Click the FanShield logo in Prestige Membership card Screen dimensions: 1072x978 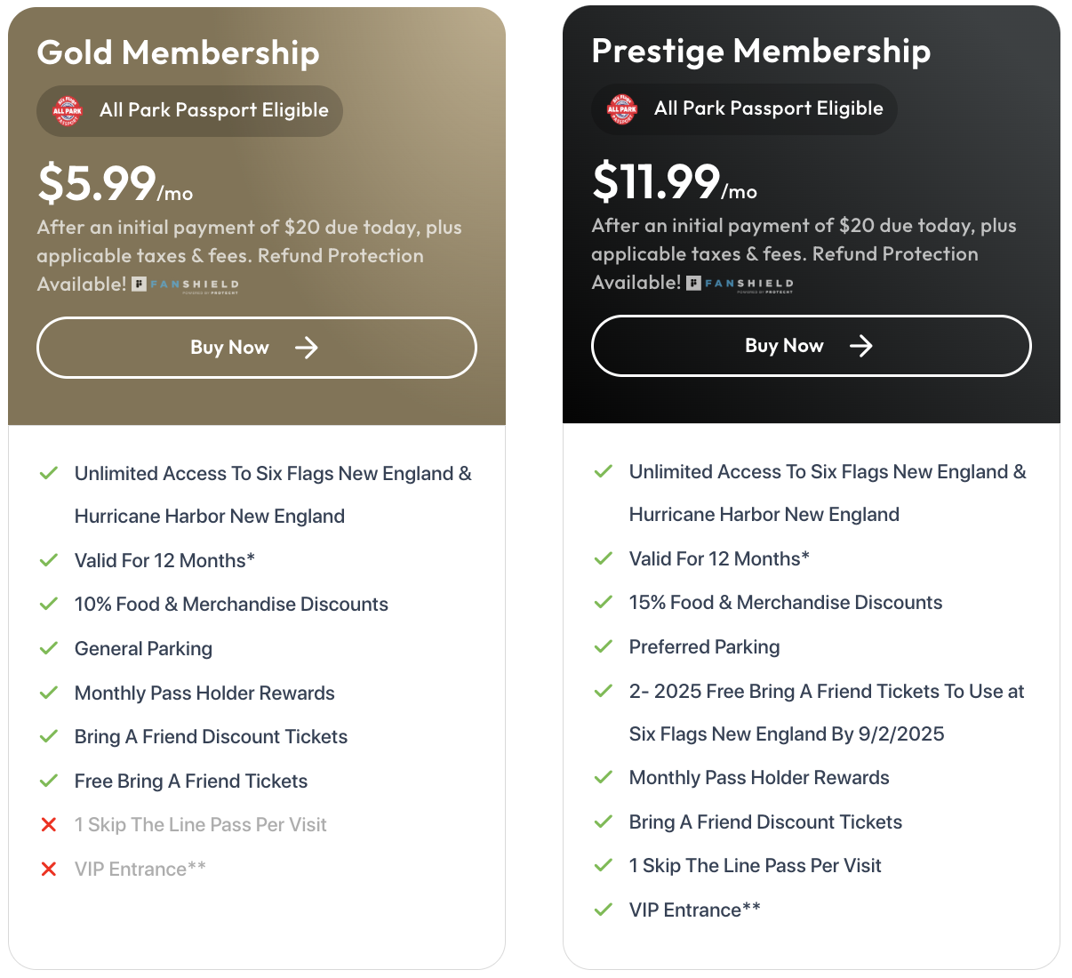tap(740, 283)
